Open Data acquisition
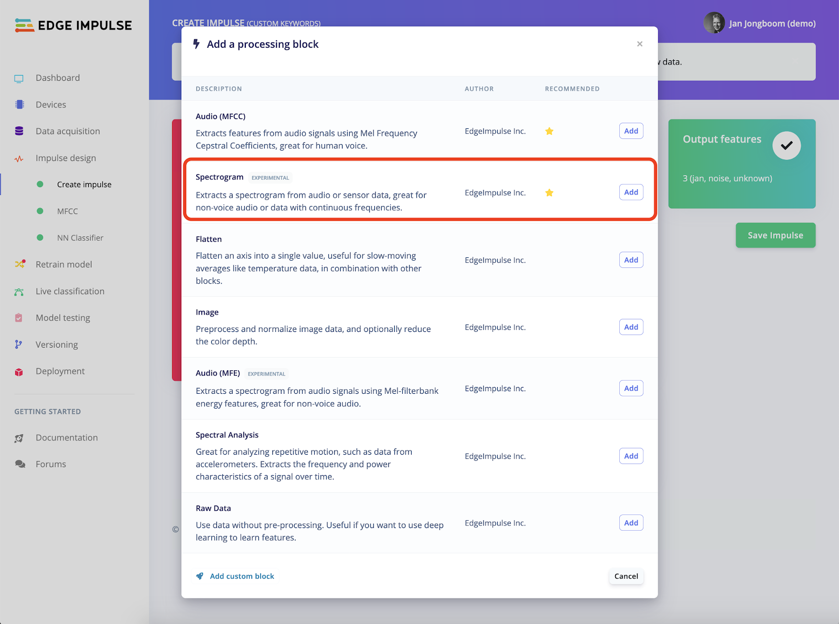The width and height of the screenshot is (839, 624). 68,131
